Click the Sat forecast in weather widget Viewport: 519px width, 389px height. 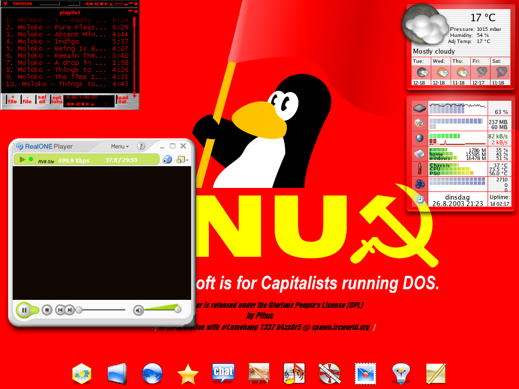click(x=500, y=72)
